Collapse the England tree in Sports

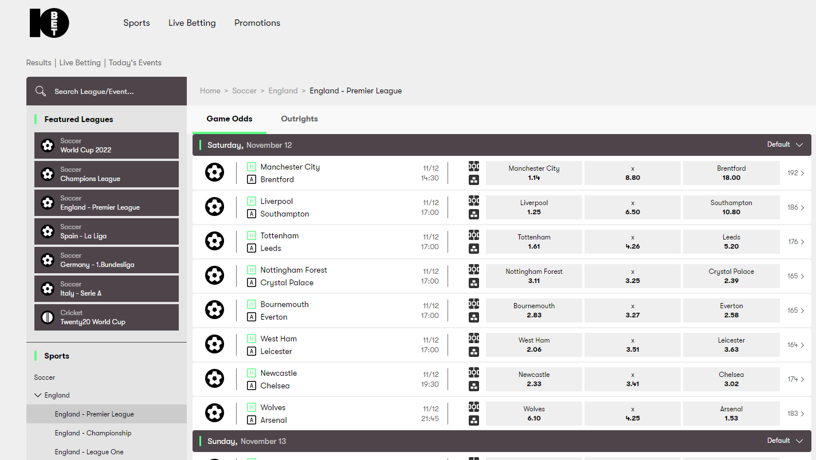(x=38, y=395)
